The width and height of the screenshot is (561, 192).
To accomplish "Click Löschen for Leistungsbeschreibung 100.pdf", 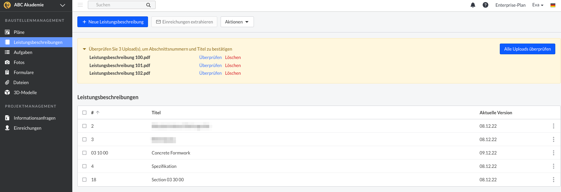I will [x=233, y=57].
